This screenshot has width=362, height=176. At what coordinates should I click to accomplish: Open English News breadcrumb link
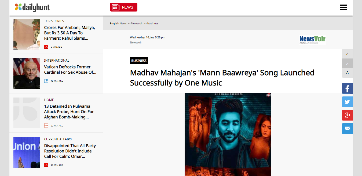[118, 24]
